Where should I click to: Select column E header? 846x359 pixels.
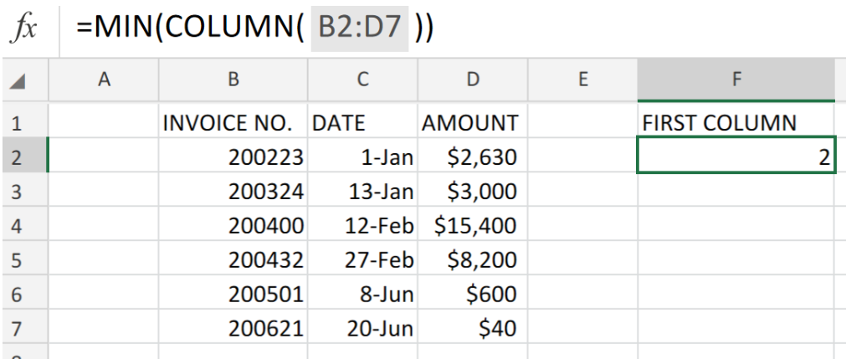click(x=582, y=79)
